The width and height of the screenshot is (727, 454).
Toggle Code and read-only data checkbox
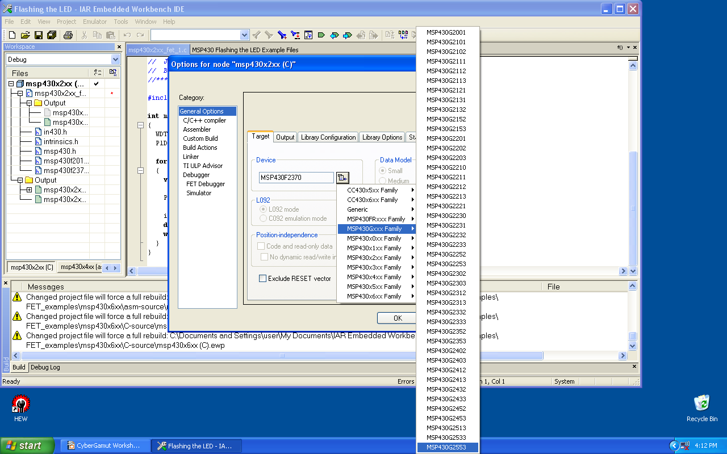[261, 246]
